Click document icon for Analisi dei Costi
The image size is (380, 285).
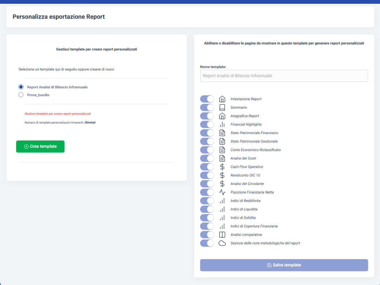222,158
